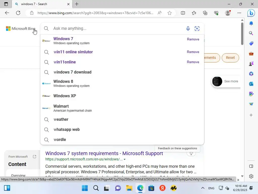Image resolution: width=258 pixels, height=194 pixels.
Task: Select Windows 7 suggestion
Action: point(122,41)
